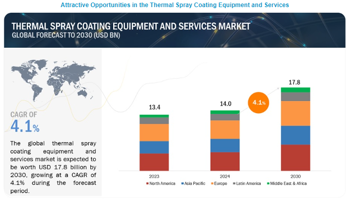Viewport: 348px width, 200px height.
Task: Select the 2023 Asia Pacific blue bar segment
Action: [x=154, y=147]
